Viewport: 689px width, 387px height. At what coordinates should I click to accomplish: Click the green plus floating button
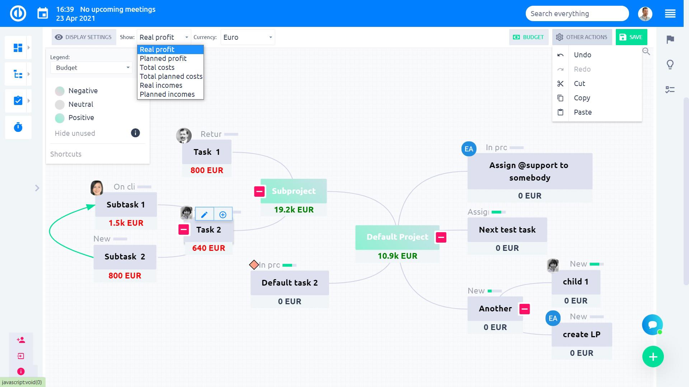653,357
